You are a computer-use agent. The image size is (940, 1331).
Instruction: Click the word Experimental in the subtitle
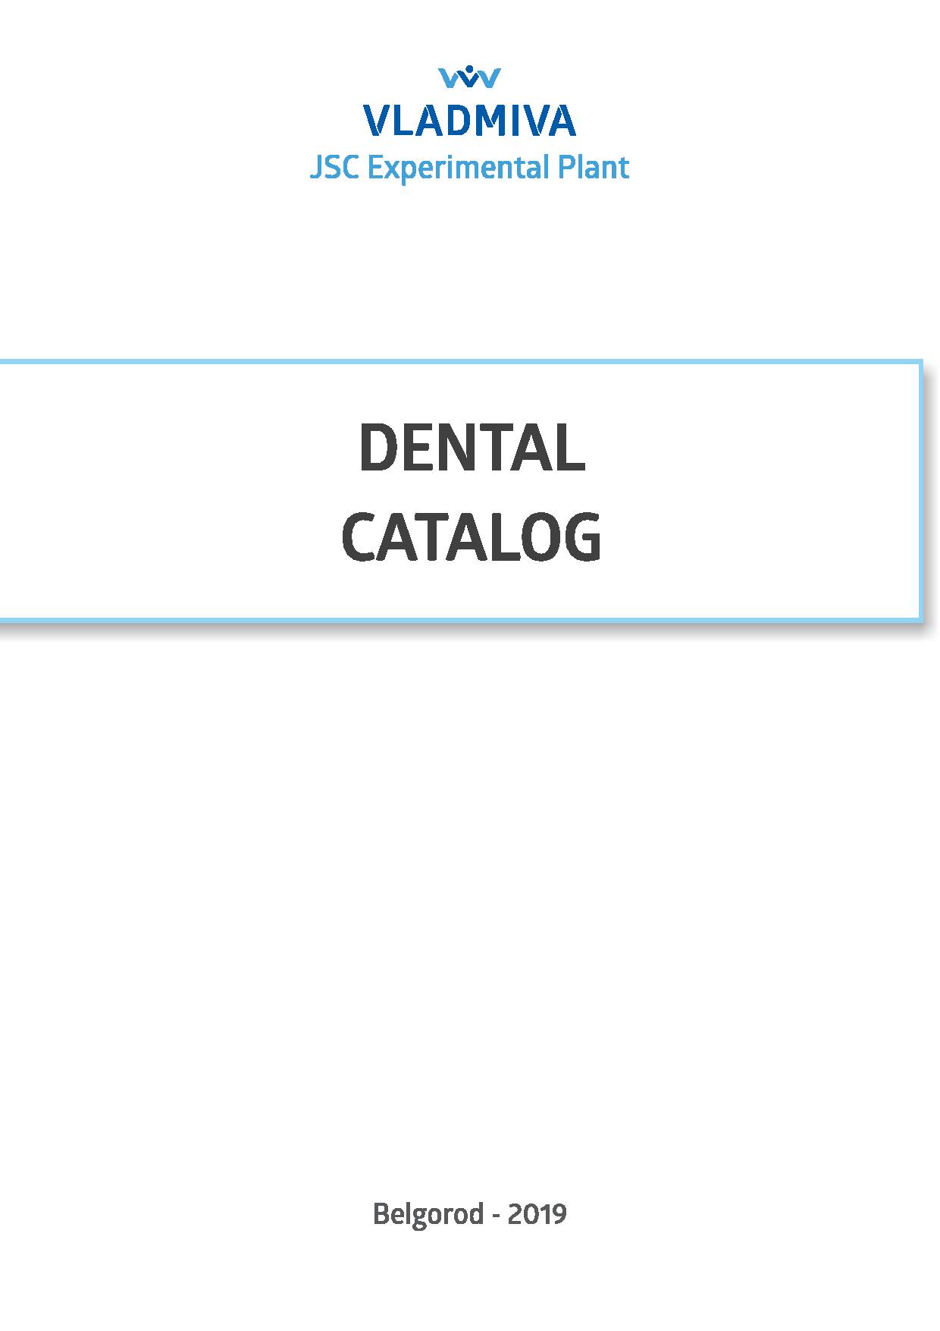tap(458, 168)
